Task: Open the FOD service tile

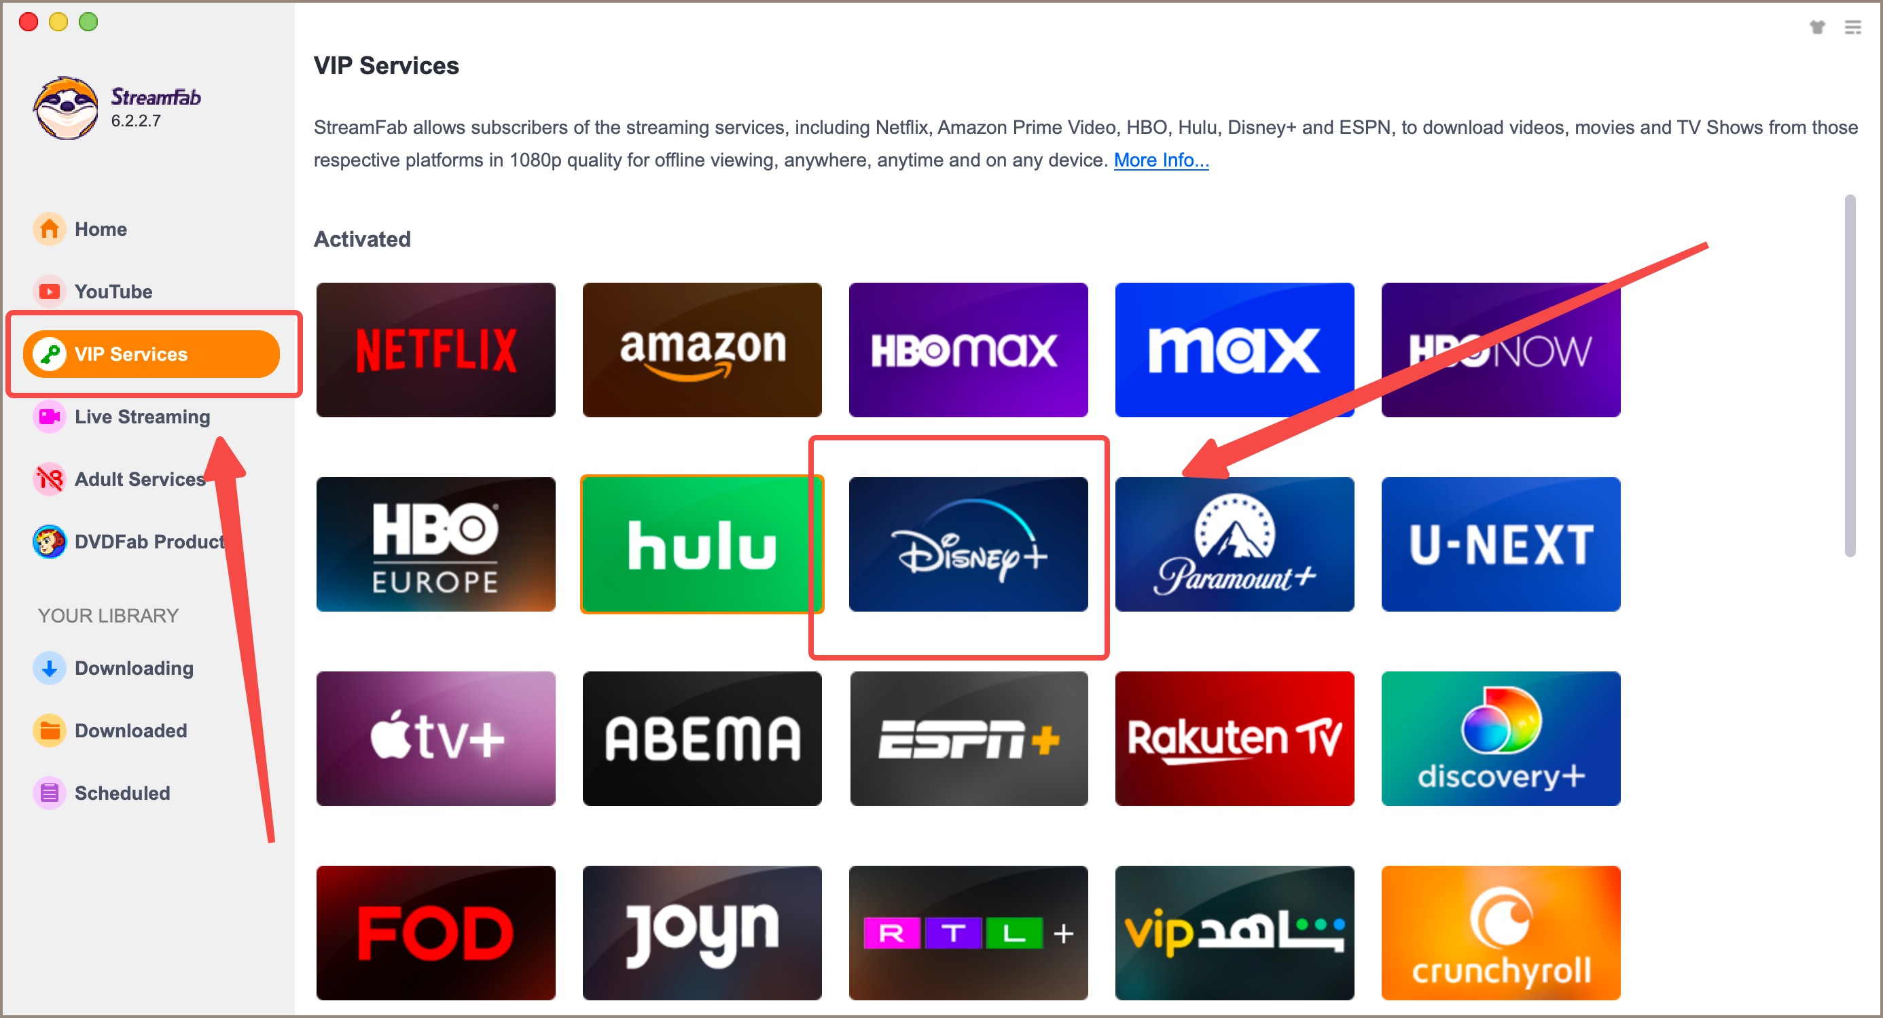Action: pos(435,933)
